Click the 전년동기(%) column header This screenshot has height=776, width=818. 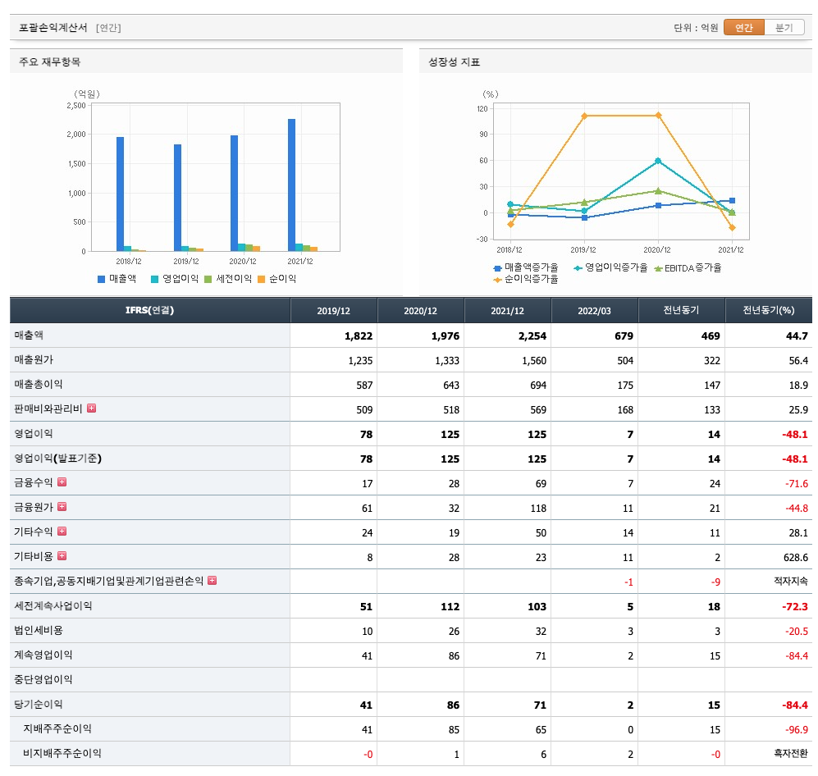(769, 310)
